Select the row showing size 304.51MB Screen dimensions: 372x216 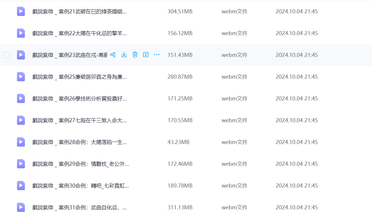click(180, 12)
